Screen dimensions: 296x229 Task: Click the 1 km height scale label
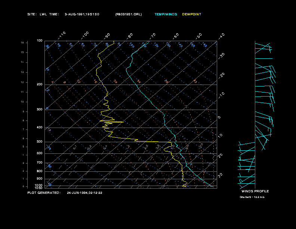[24, 179]
